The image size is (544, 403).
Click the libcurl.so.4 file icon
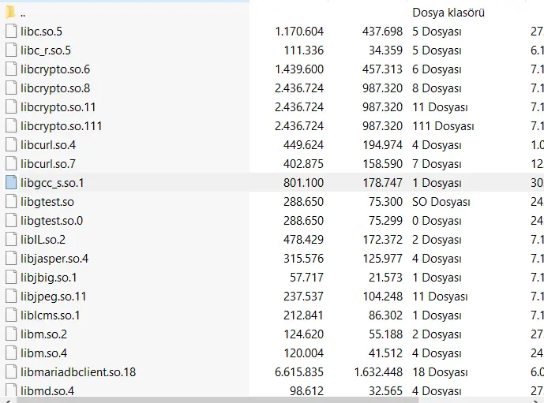11,145
